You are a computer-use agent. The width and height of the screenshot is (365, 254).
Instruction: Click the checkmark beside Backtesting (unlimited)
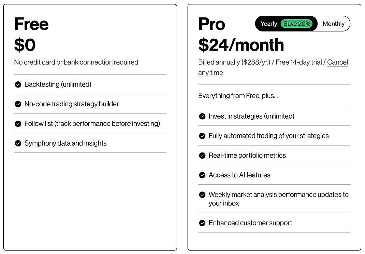(x=18, y=84)
